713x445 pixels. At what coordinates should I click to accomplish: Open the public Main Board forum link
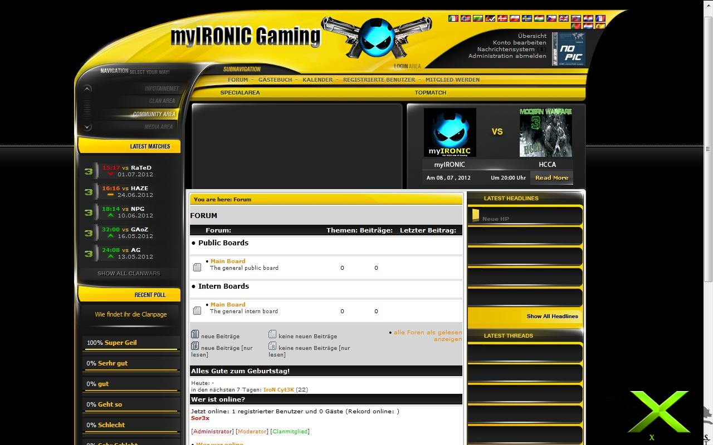[x=228, y=261]
